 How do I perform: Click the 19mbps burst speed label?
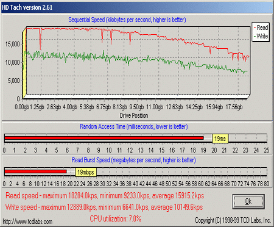point(86,172)
